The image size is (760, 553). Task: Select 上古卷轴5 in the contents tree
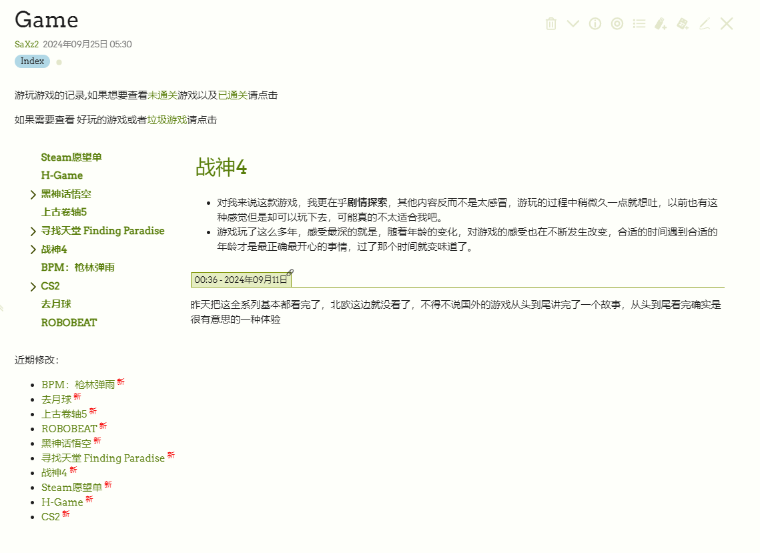[x=63, y=212]
